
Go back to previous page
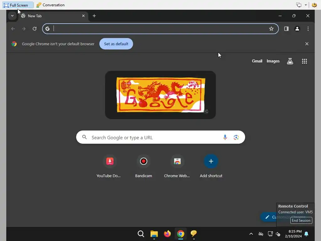[13, 29]
